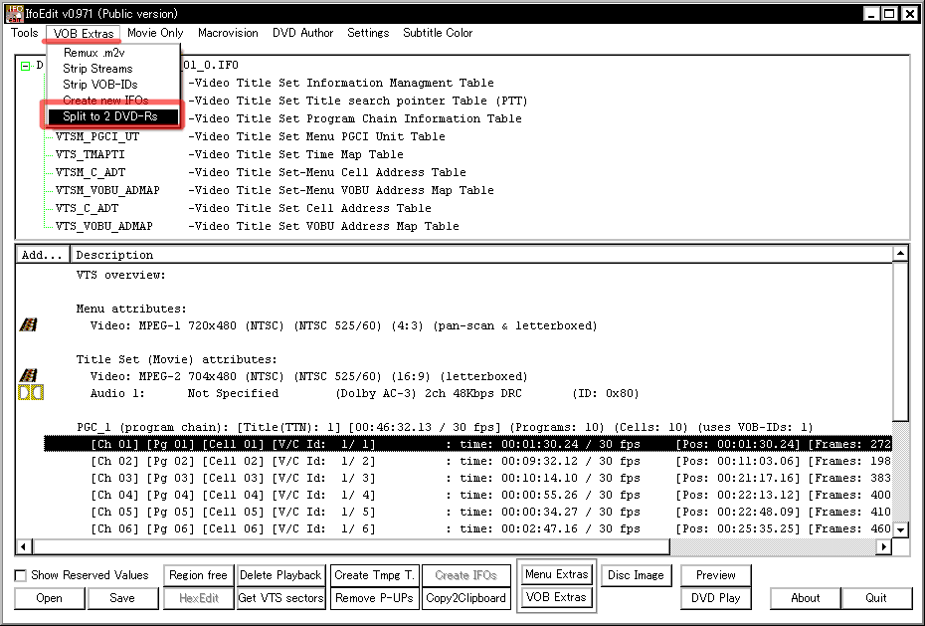
Task: Select VTS_C_ADT tree item
Action: (87, 208)
